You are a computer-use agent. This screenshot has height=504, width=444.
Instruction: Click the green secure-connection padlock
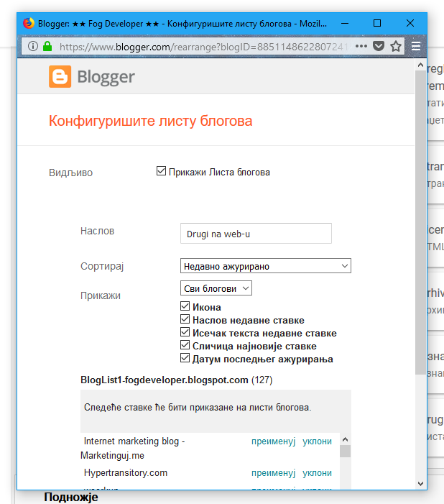click(x=47, y=46)
